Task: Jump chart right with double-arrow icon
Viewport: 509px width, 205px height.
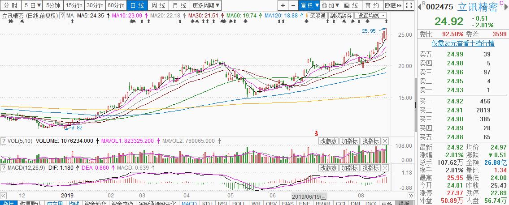Action: [411, 196]
